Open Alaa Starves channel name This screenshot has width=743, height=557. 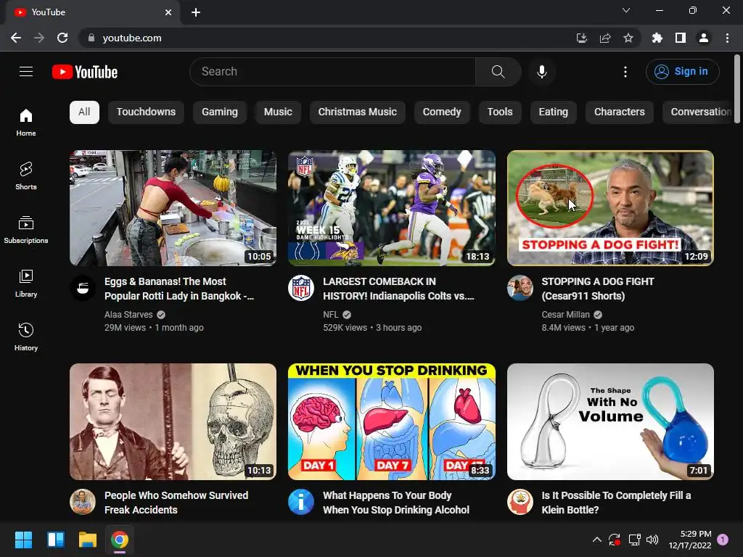(x=128, y=315)
